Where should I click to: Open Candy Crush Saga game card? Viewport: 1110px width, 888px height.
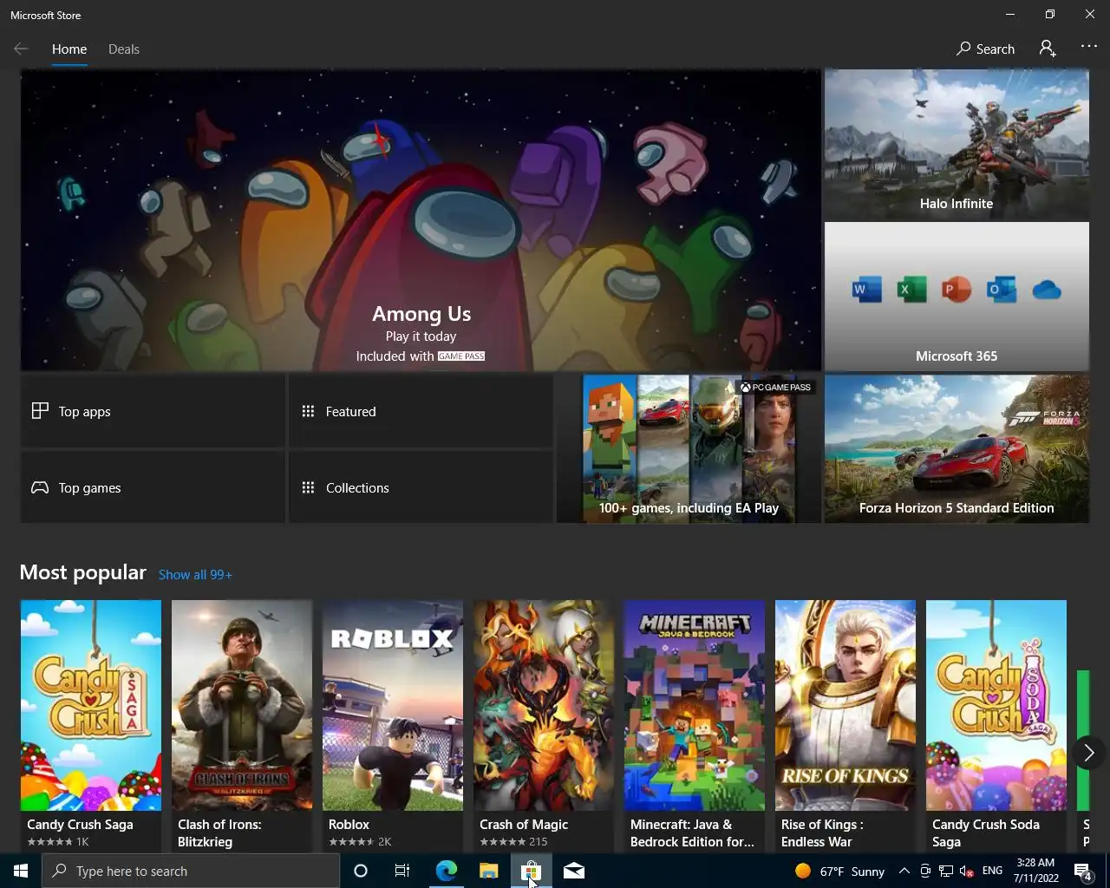(x=91, y=725)
